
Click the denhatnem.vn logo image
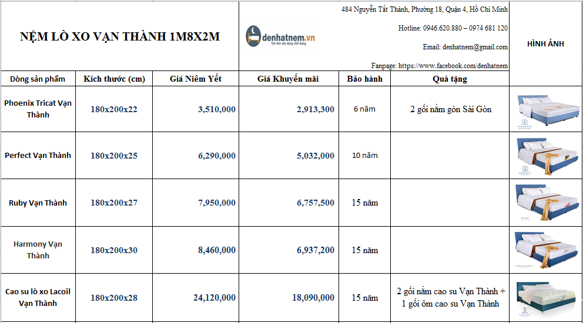280,36
